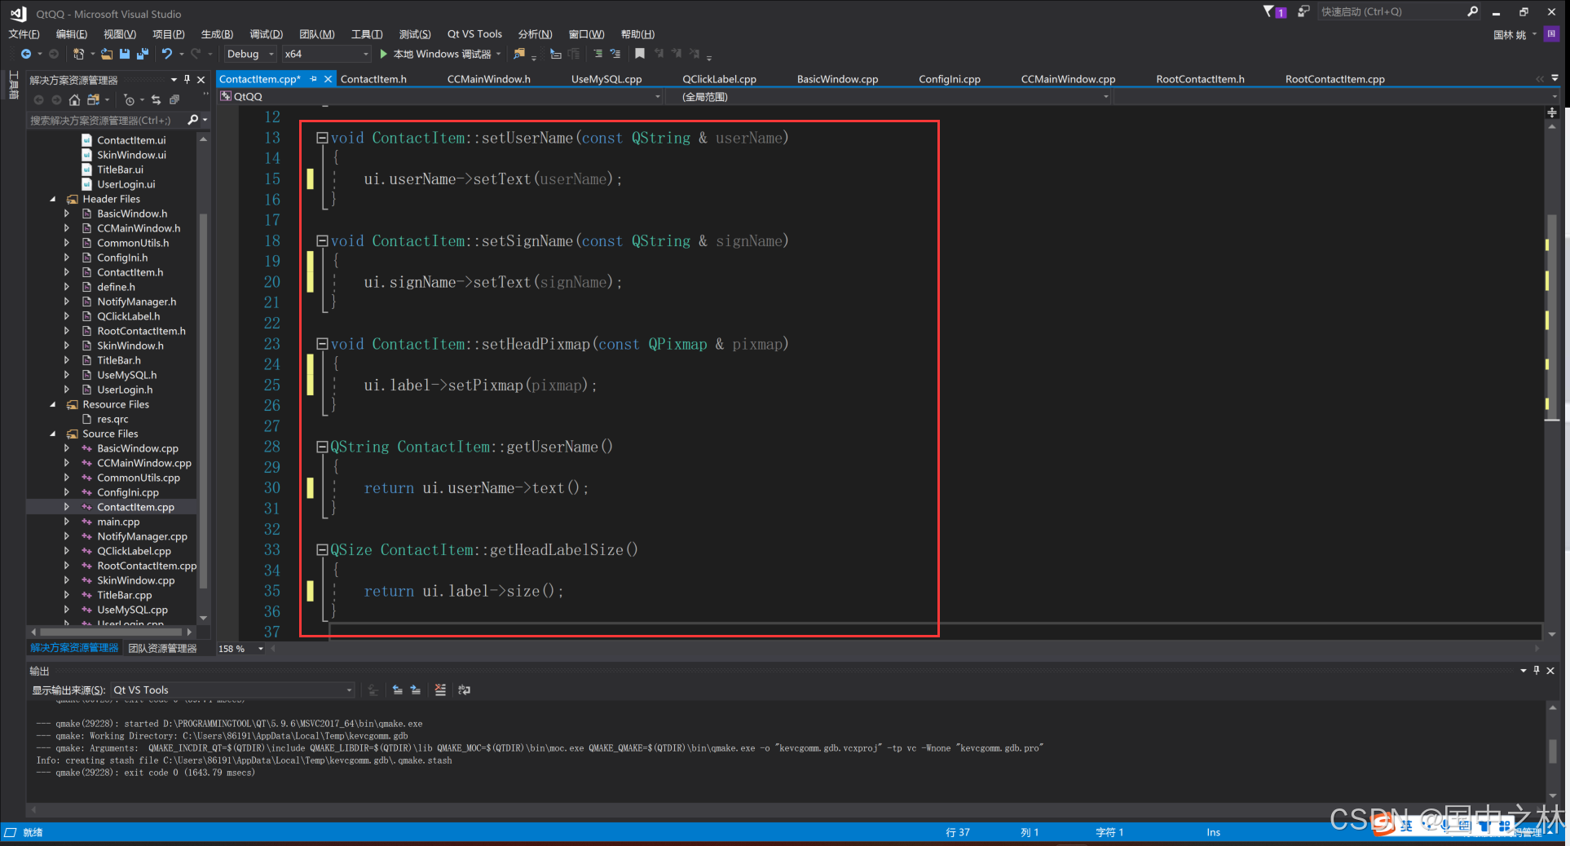The height and width of the screenshot is (846, 1570).
Task: Toggle word wrap in Output window
Action: [x=465, y=690]
